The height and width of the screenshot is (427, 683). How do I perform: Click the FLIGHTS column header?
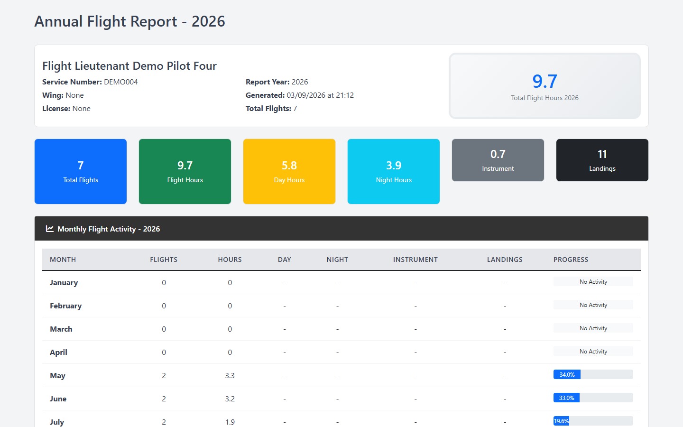point(164,260)
